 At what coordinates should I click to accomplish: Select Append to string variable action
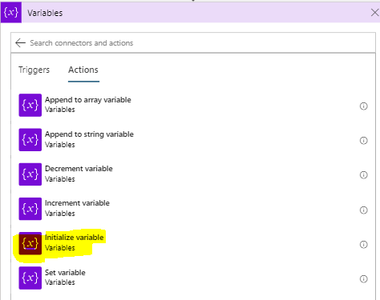[x=89, y=134]
